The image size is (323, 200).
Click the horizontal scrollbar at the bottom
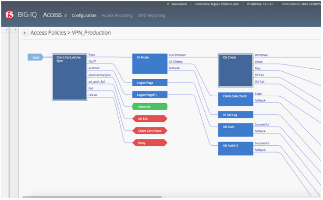[92, 197]
